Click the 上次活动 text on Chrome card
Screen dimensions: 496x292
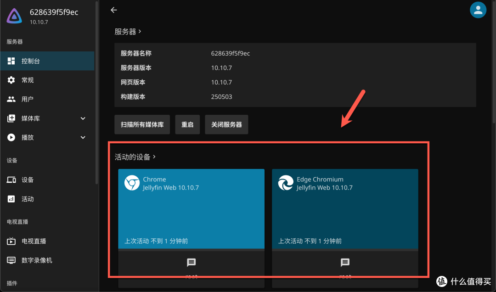click(x=156, y=241)
